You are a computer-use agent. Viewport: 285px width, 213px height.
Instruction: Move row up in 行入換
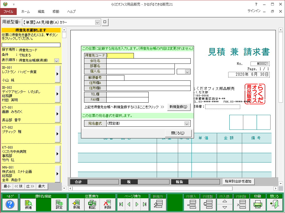coord(225,201)
